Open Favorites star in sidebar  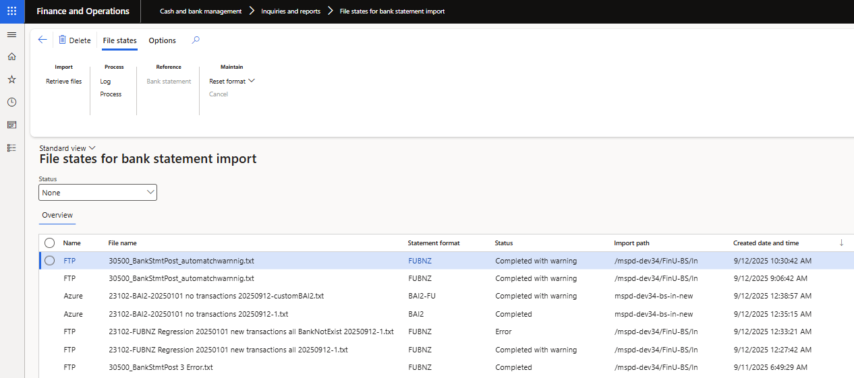pyautogui.click(x=11, y=80)
